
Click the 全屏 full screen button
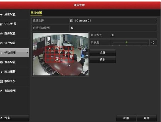103,52
